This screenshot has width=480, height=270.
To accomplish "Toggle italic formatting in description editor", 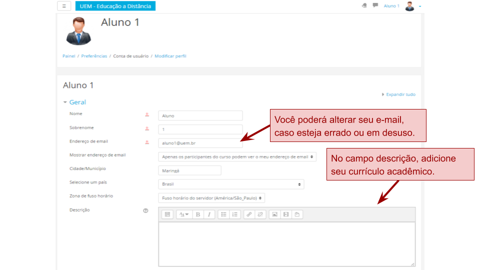I will pos(209,214).
